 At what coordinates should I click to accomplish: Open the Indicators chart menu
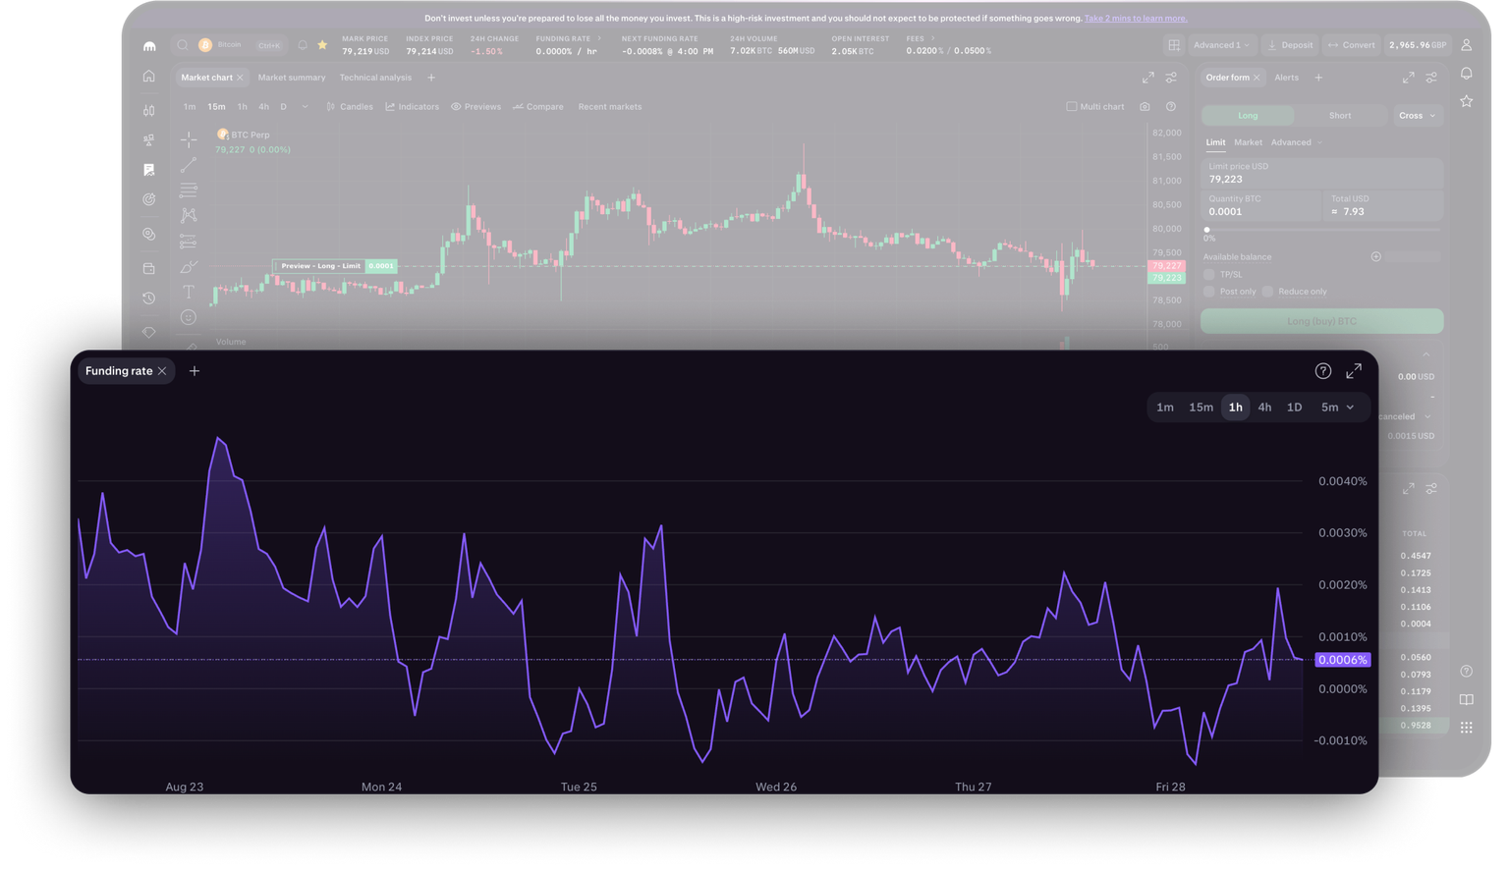(413, 107)
